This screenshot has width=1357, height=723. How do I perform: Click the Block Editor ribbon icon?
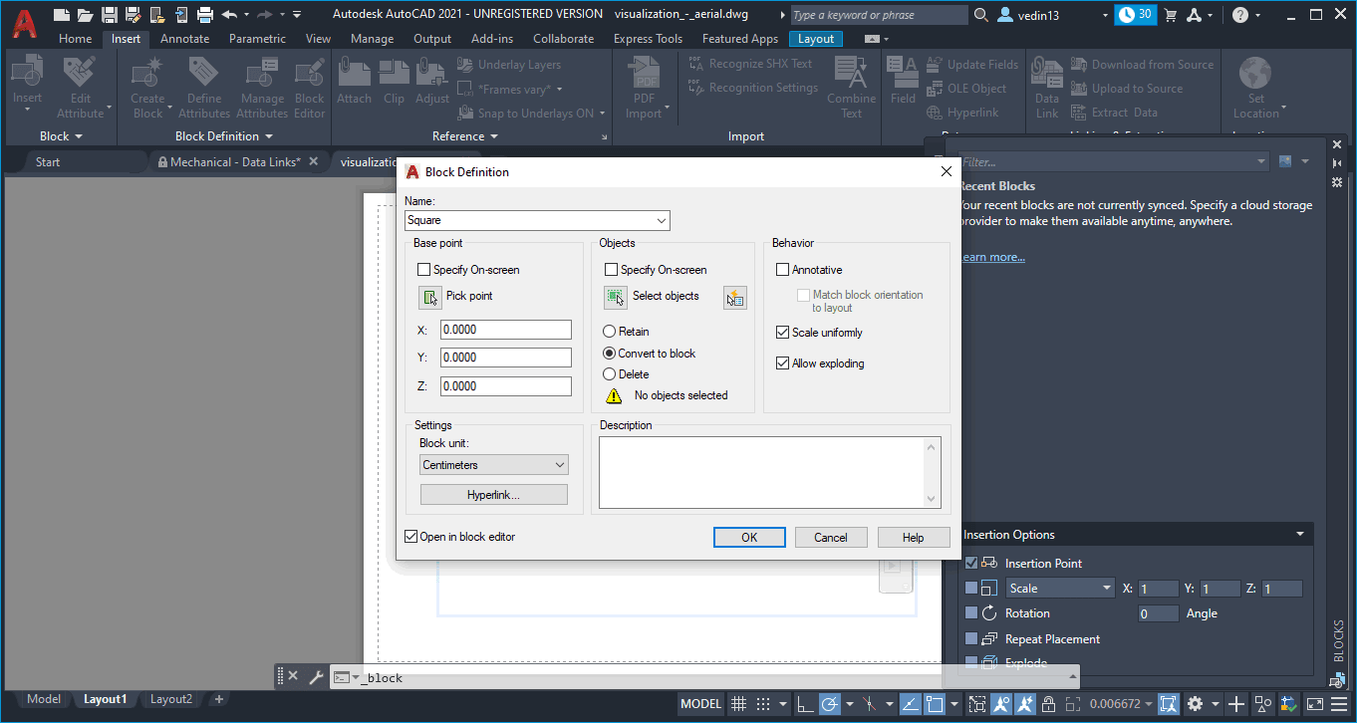[x=309, y=88]
